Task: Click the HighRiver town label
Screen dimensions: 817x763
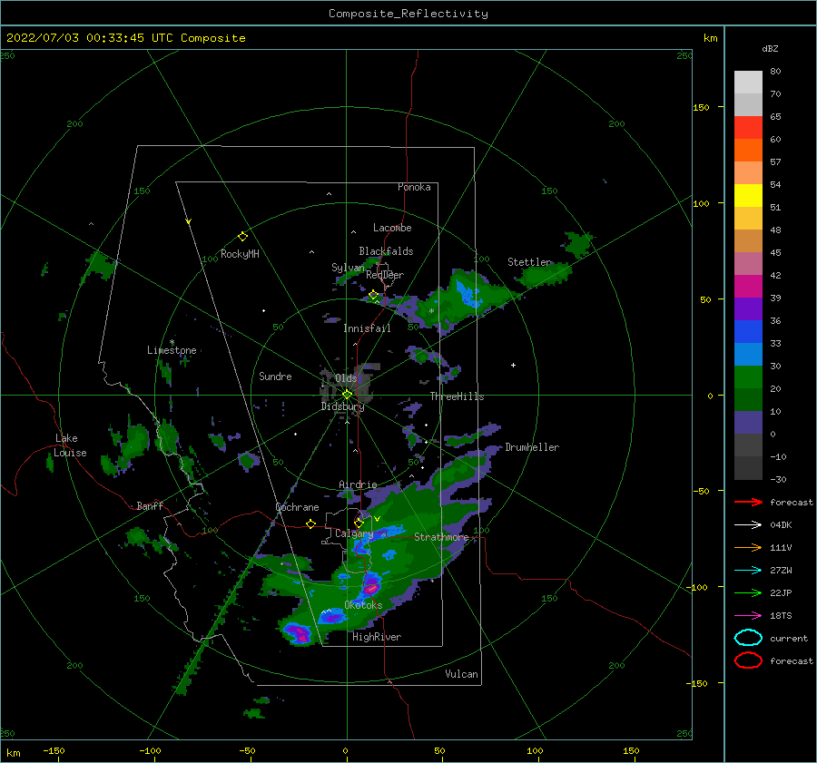Action: tap(377, 637)
